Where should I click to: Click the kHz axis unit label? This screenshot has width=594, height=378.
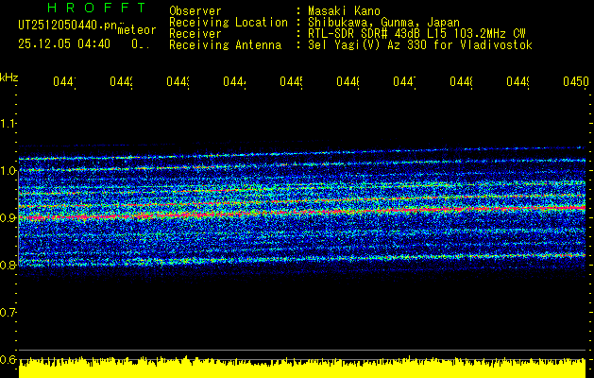9,77
